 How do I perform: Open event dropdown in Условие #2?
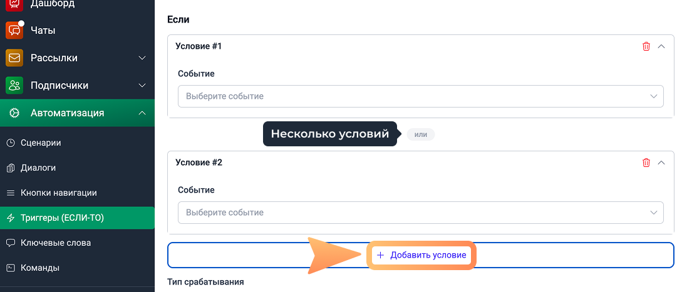click(x=420, y=213)
